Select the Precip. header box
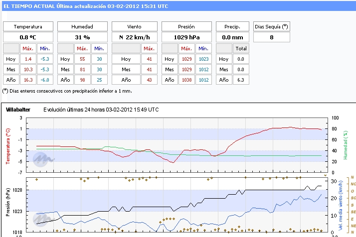The width and height of the screenshot is (356, 237). [x=232, y=26]
